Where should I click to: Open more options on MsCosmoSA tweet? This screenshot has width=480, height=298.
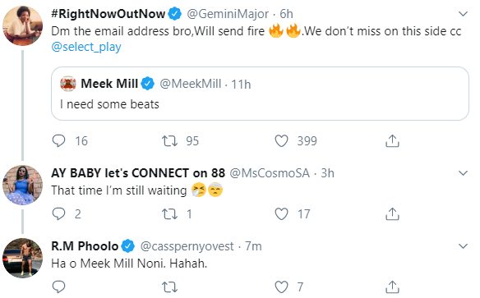[x=464, y=173]
